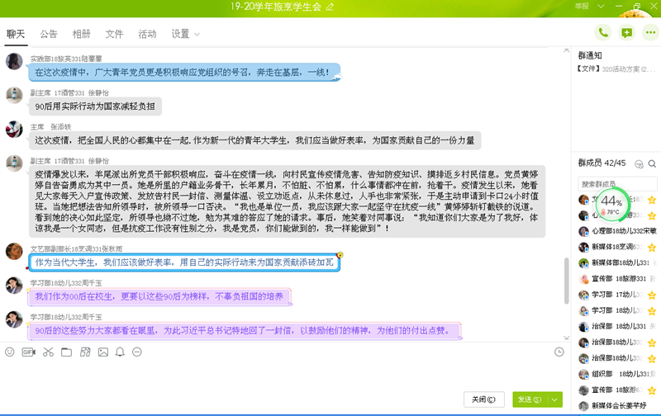This screenshot has height=416, width=661.
Task: Click the green add-chat bubble icon
Action: [x=626, y=33]
